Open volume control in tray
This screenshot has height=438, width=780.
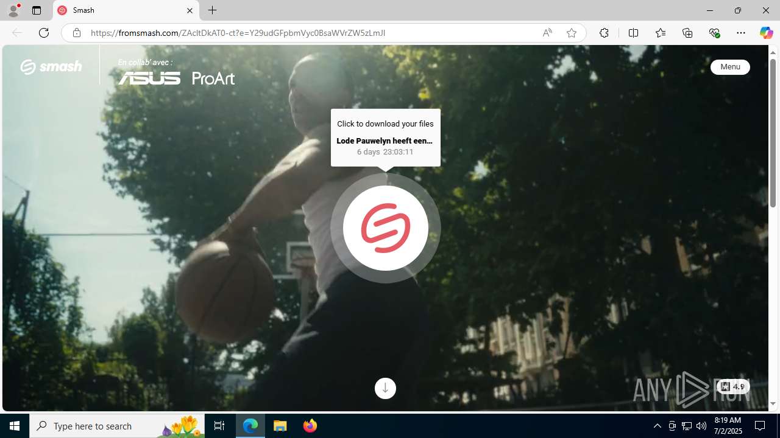[701, 426]
